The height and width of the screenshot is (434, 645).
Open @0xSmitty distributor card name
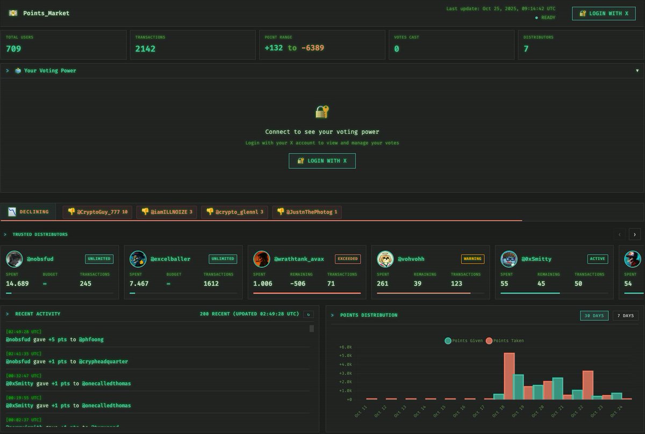click(536, 259)
